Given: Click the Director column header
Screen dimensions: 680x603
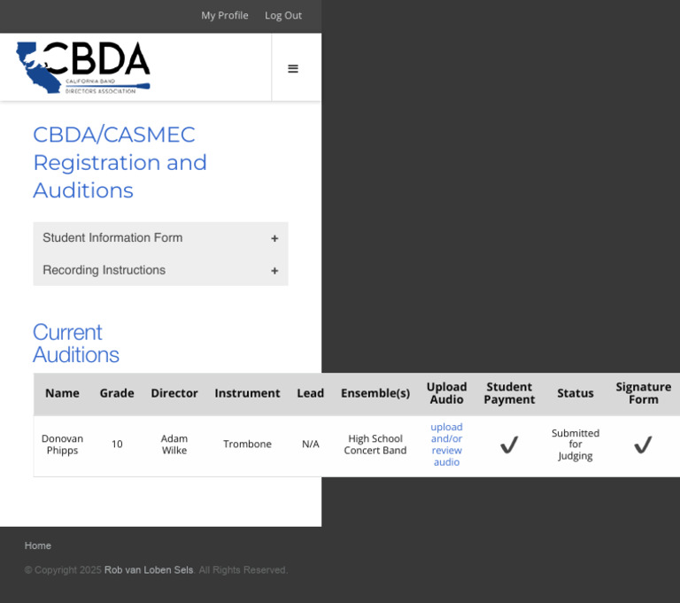Looking at the screenshot, I should click(174, 393).
